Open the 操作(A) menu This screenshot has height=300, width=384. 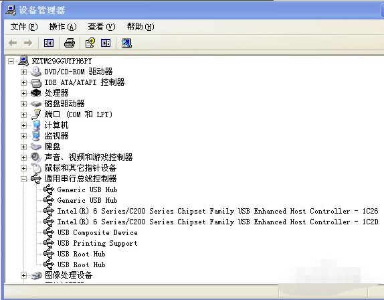point(63,27)
